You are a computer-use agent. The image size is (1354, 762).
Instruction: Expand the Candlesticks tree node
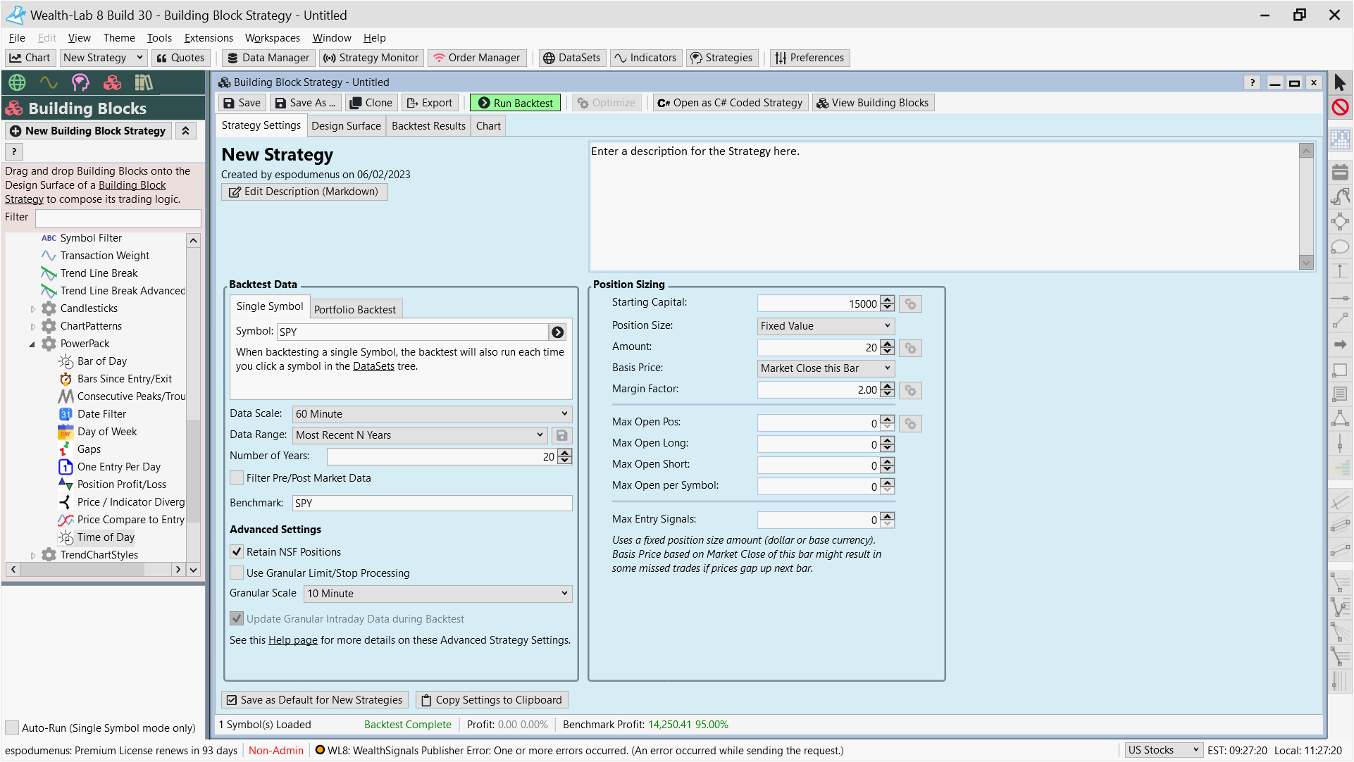coord(32,308)
